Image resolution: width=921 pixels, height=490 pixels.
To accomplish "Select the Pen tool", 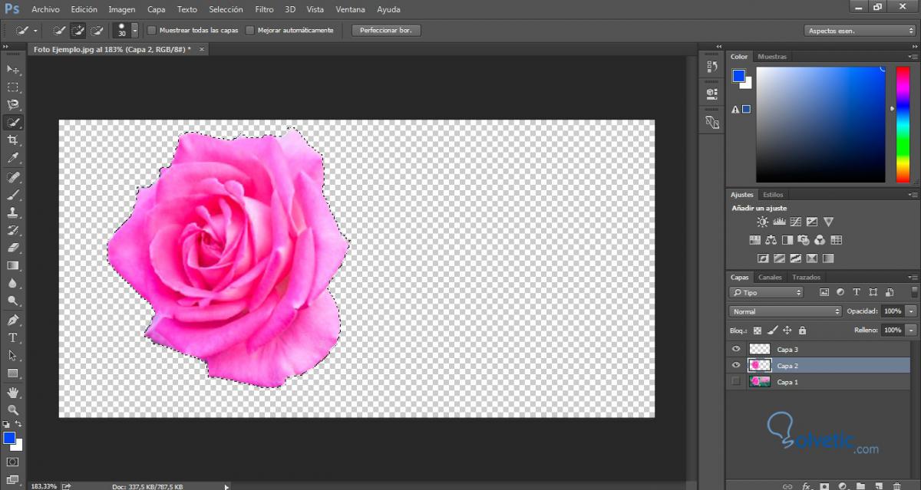I will 13,320.
